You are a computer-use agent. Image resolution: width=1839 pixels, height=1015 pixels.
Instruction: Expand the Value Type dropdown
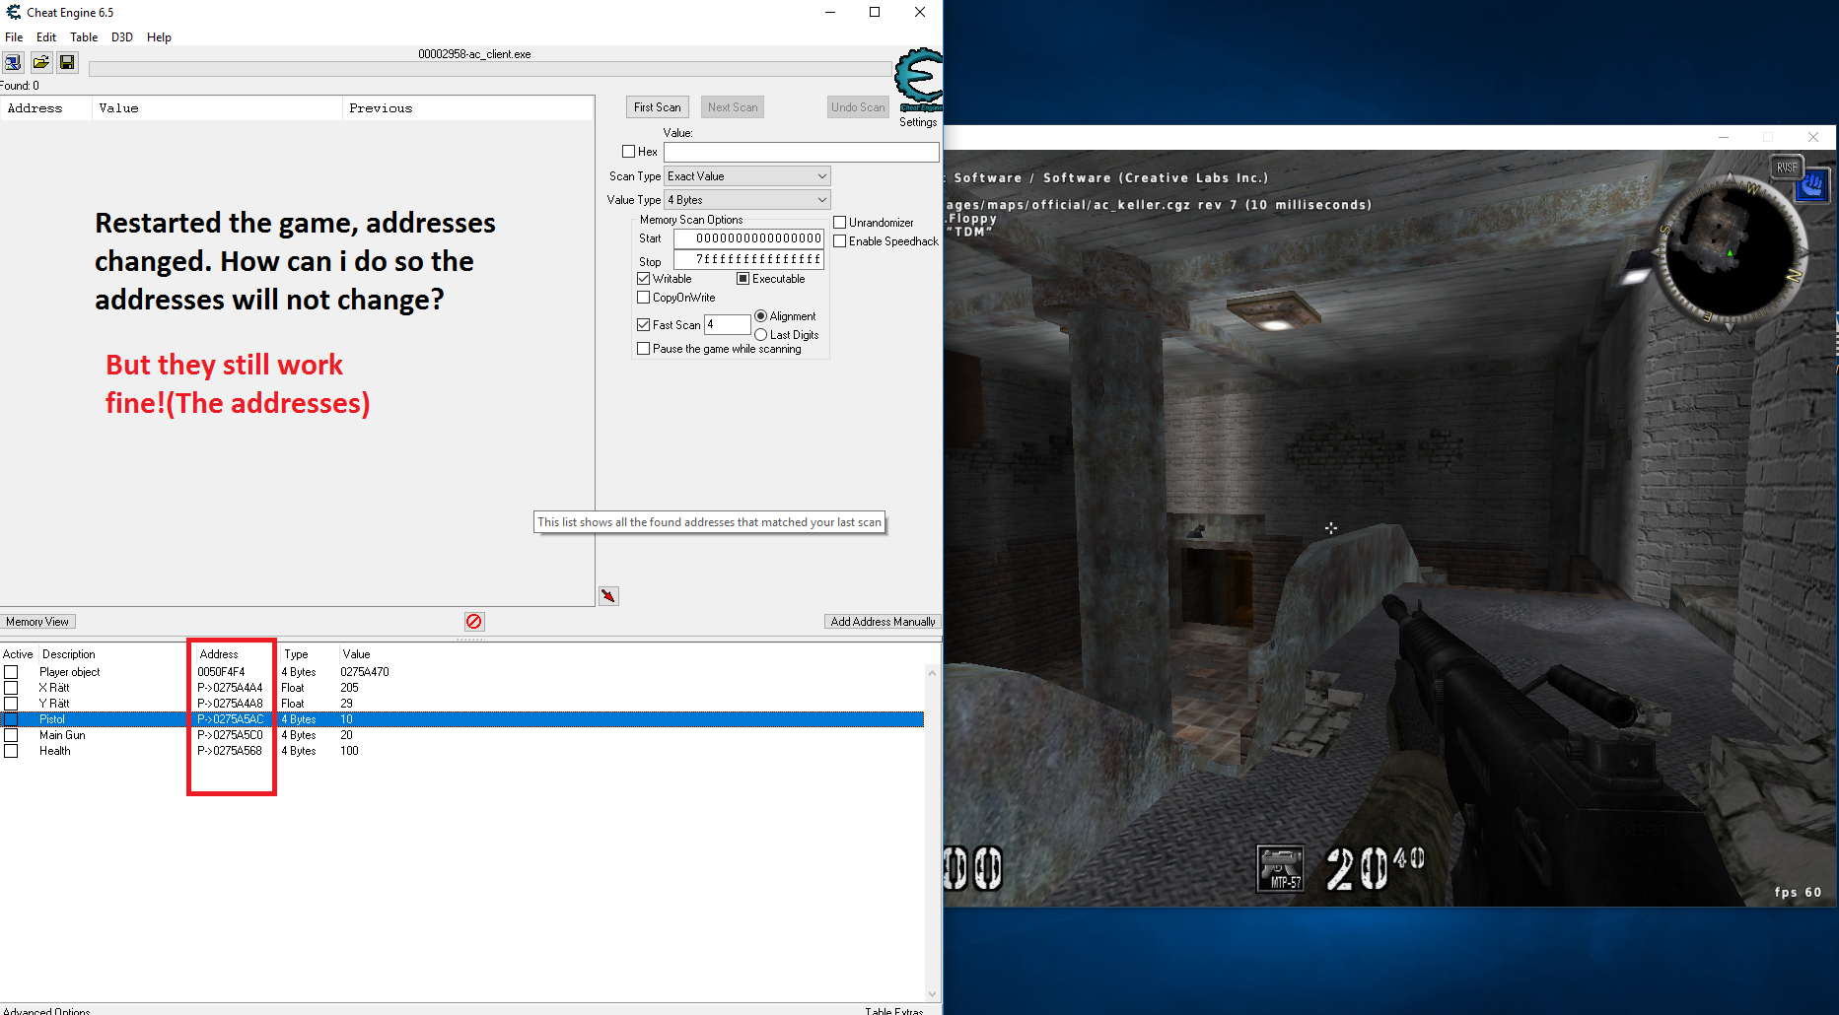746,200
